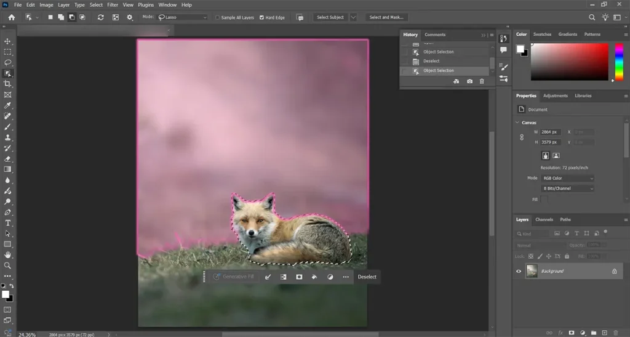Delete current state trash icon in History panel

click(482, 81)
